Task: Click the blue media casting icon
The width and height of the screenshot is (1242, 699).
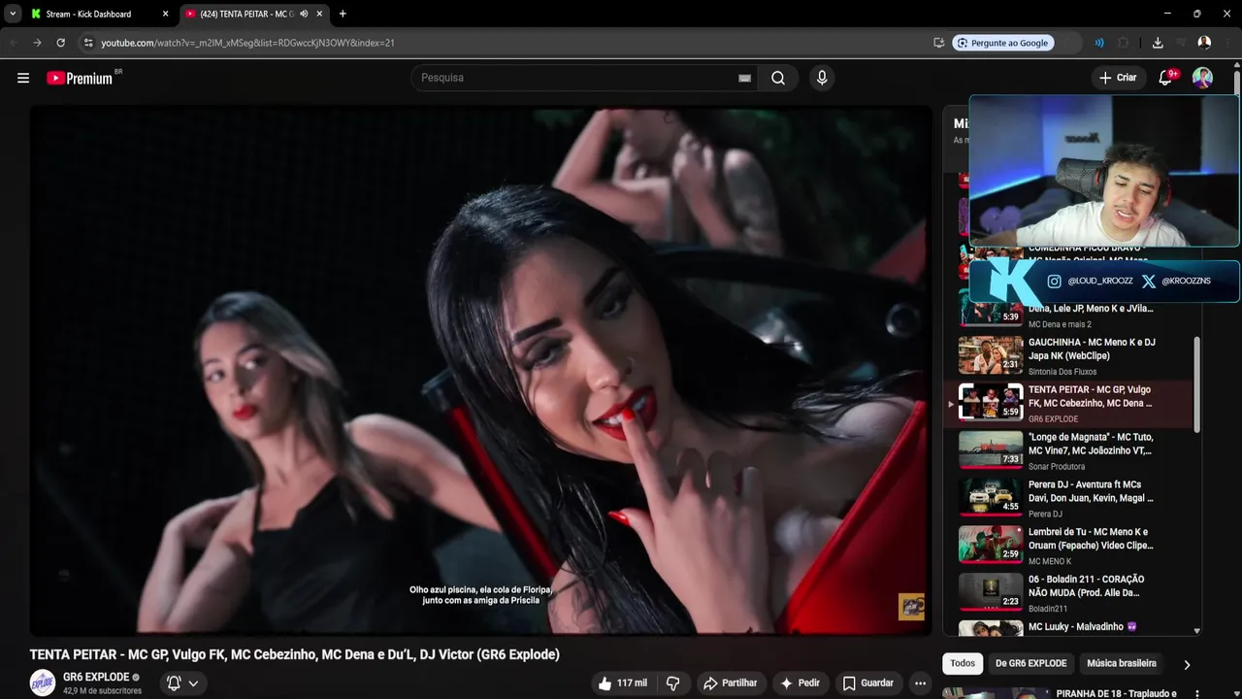Action: (x=1099, y=43)
